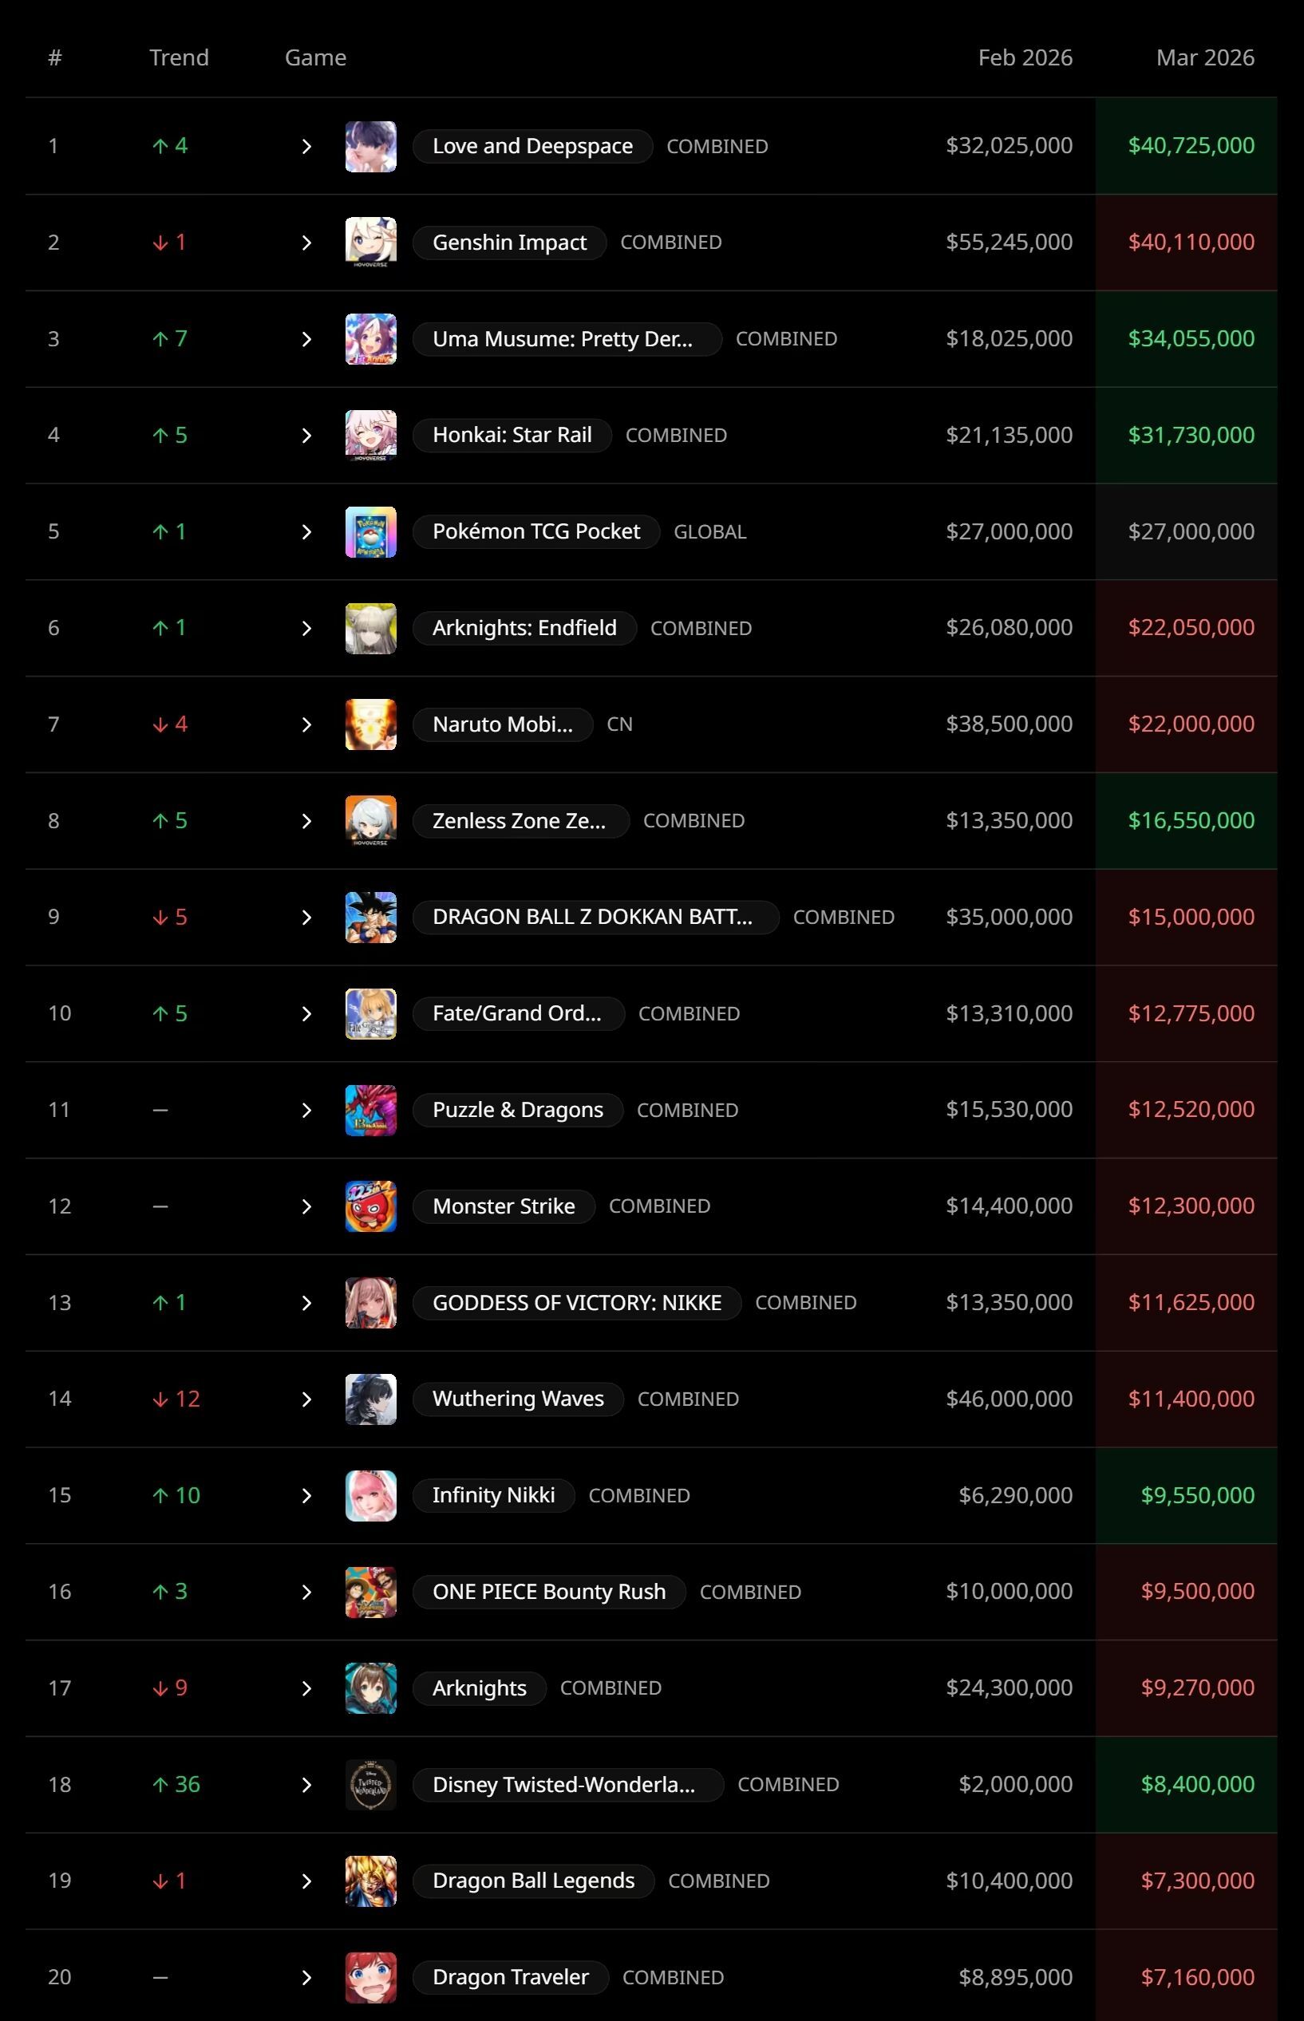Click the Naruto Mobile game icon

click(371, 724)
